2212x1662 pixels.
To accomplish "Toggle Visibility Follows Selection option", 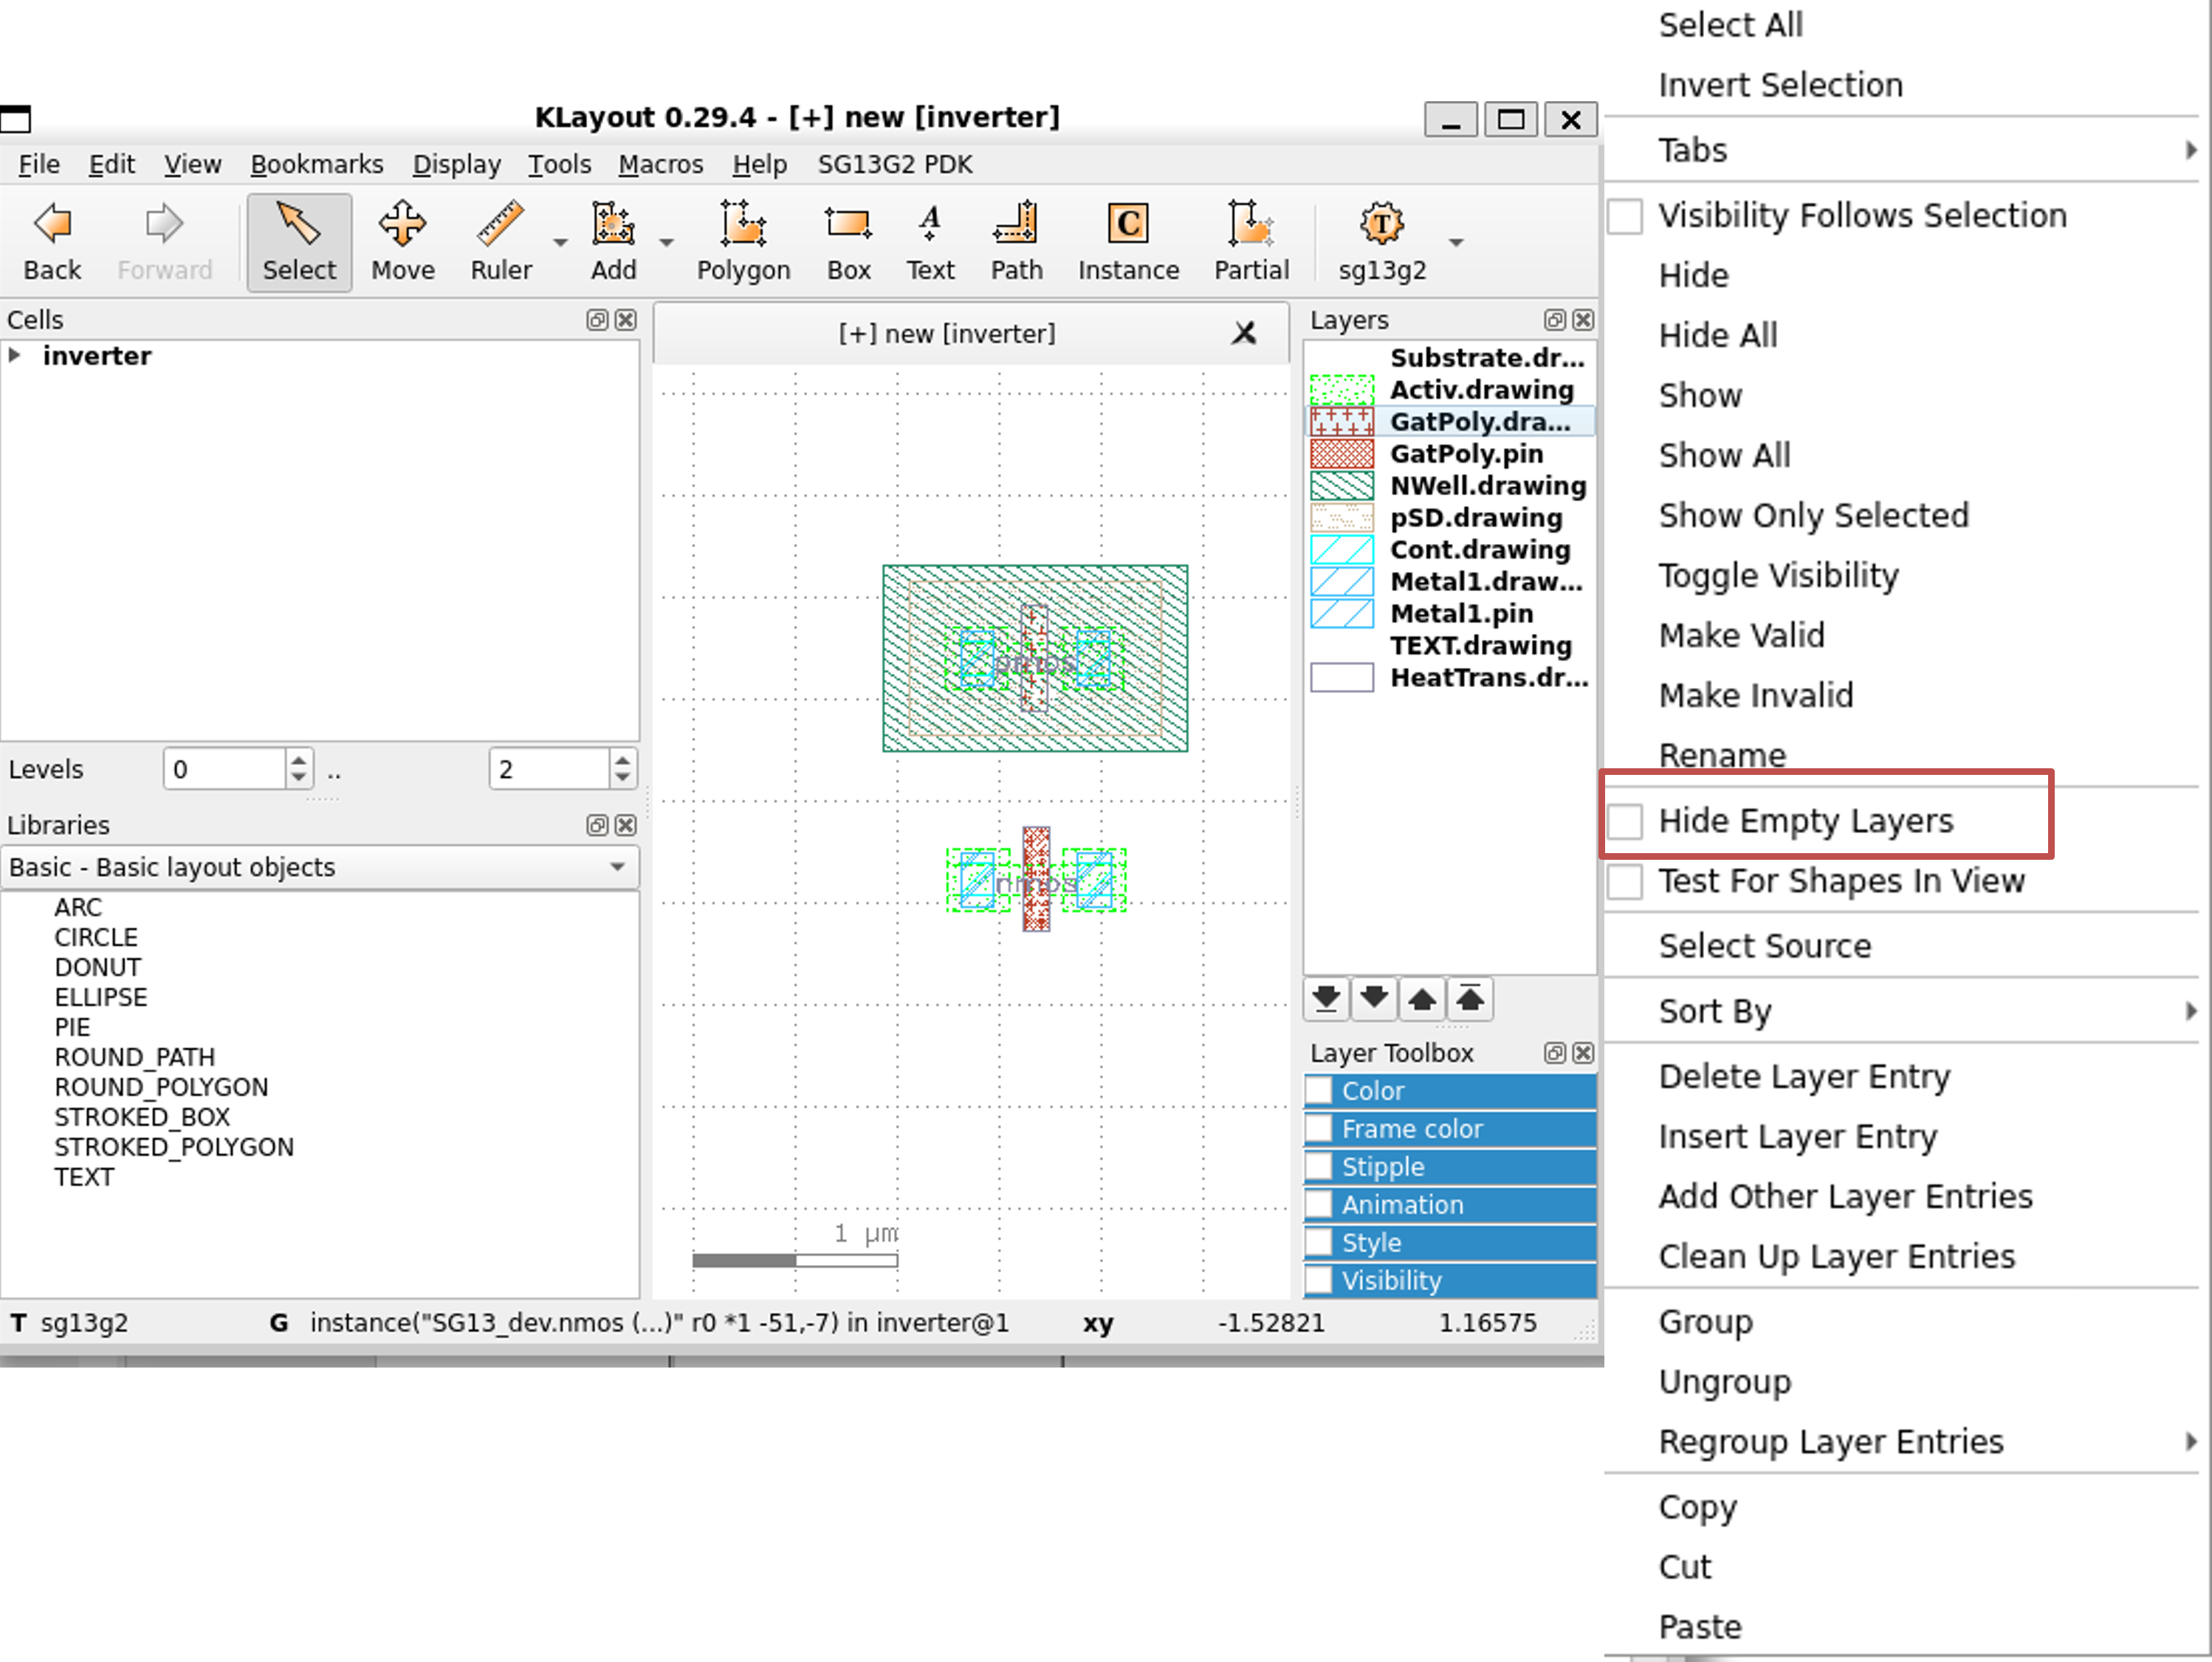I will (x=1626, y=216).
